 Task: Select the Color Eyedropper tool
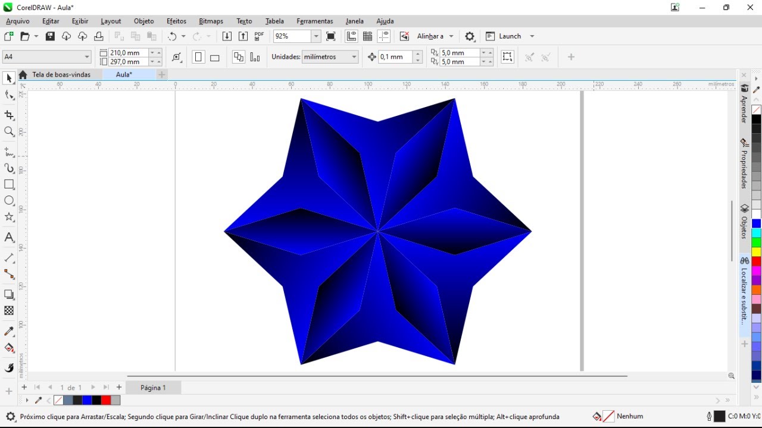[9, 331]
